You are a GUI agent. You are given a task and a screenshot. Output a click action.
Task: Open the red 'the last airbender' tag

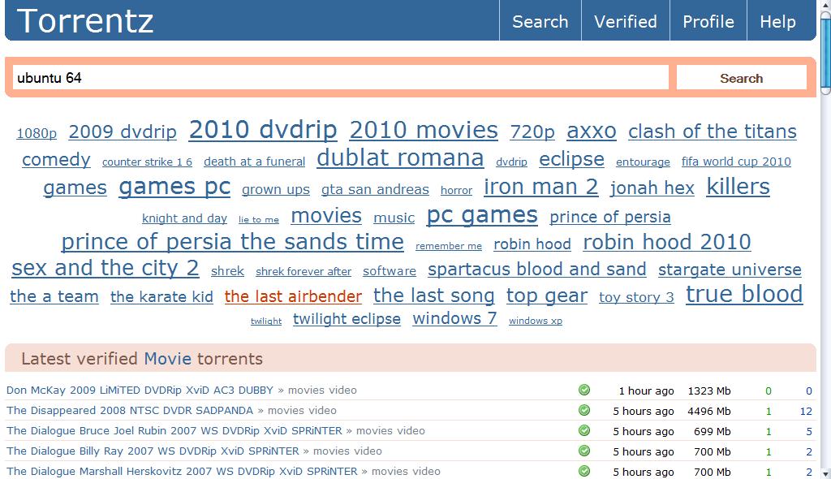click(x=293, y=296)
